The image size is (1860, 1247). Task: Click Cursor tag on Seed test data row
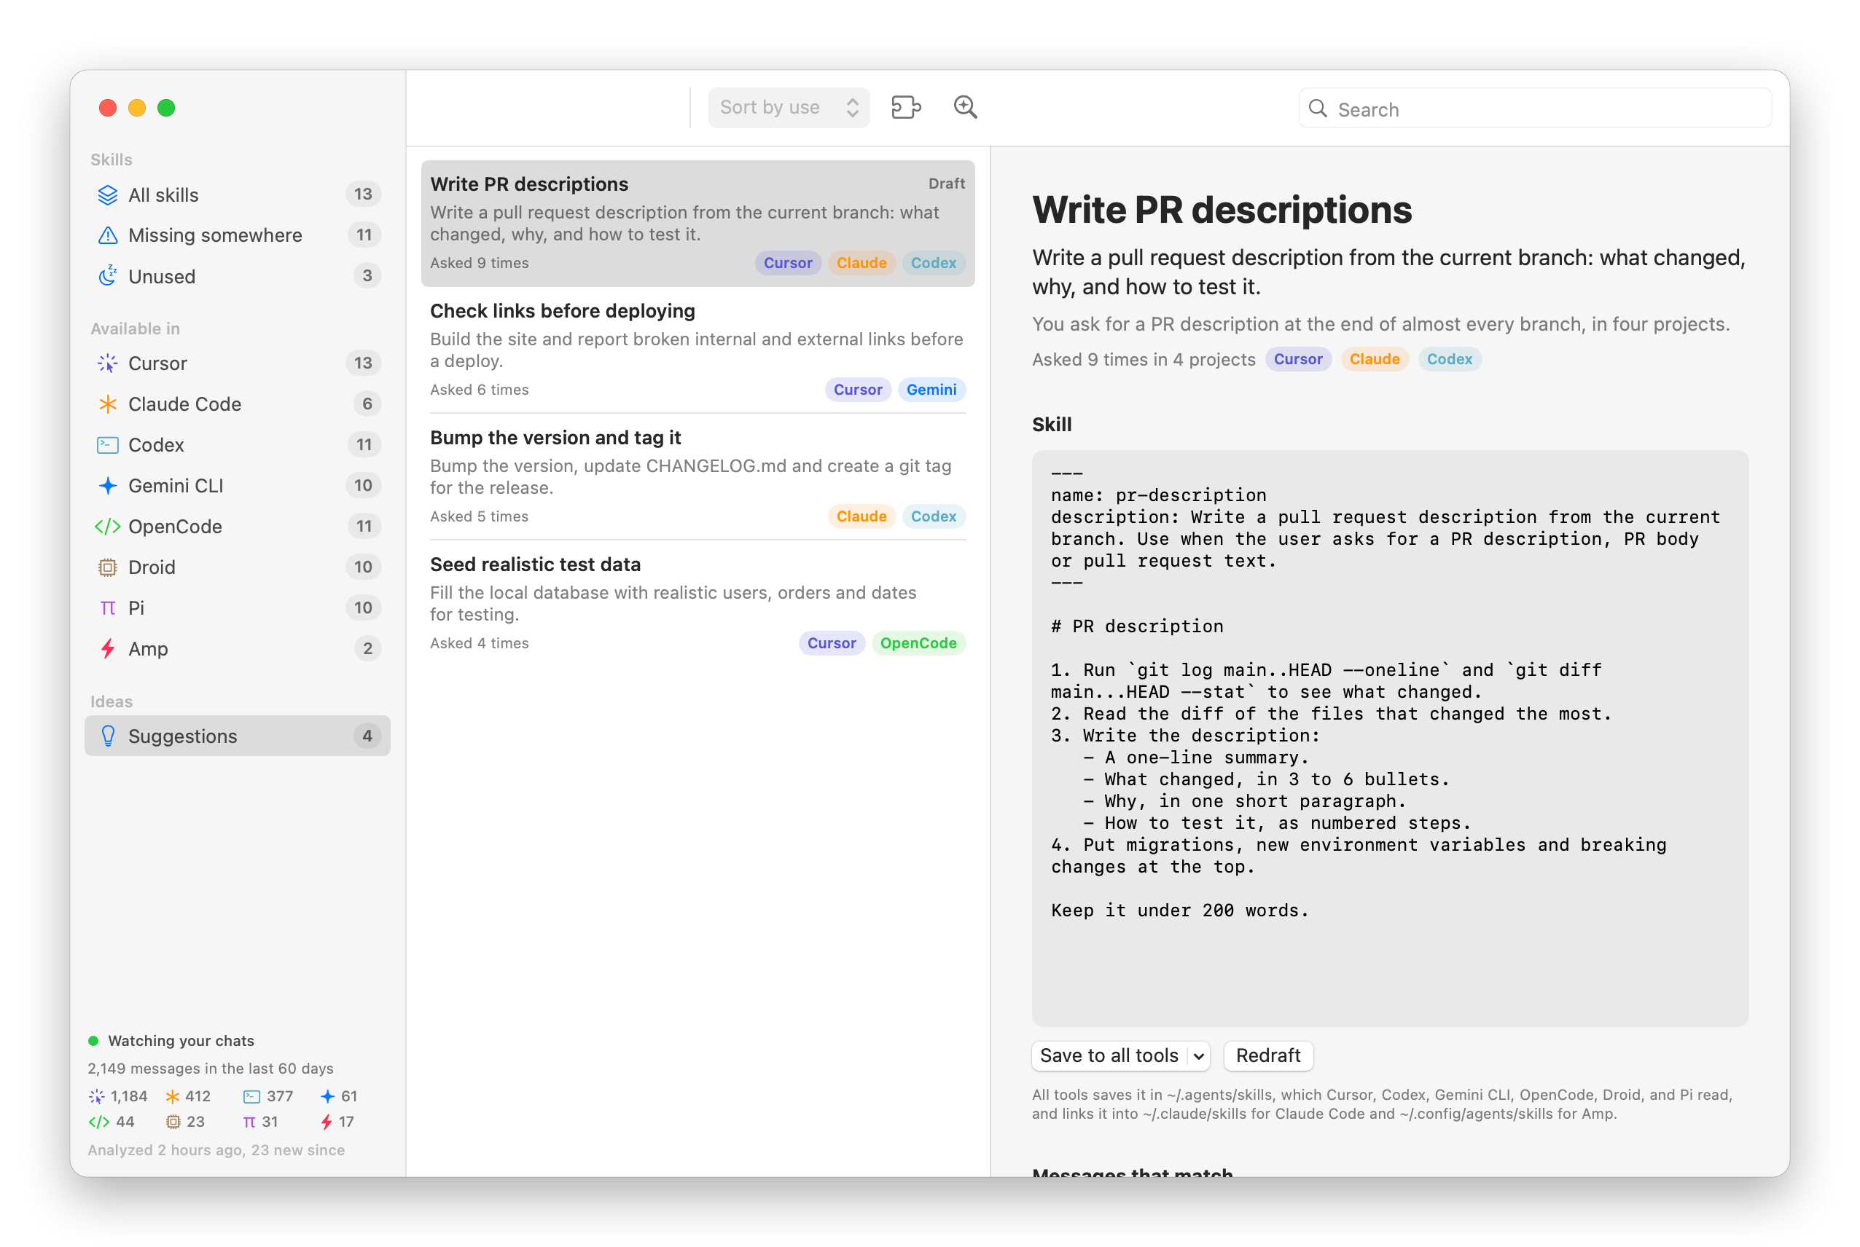pyautogui.click(x=832, y=643)
